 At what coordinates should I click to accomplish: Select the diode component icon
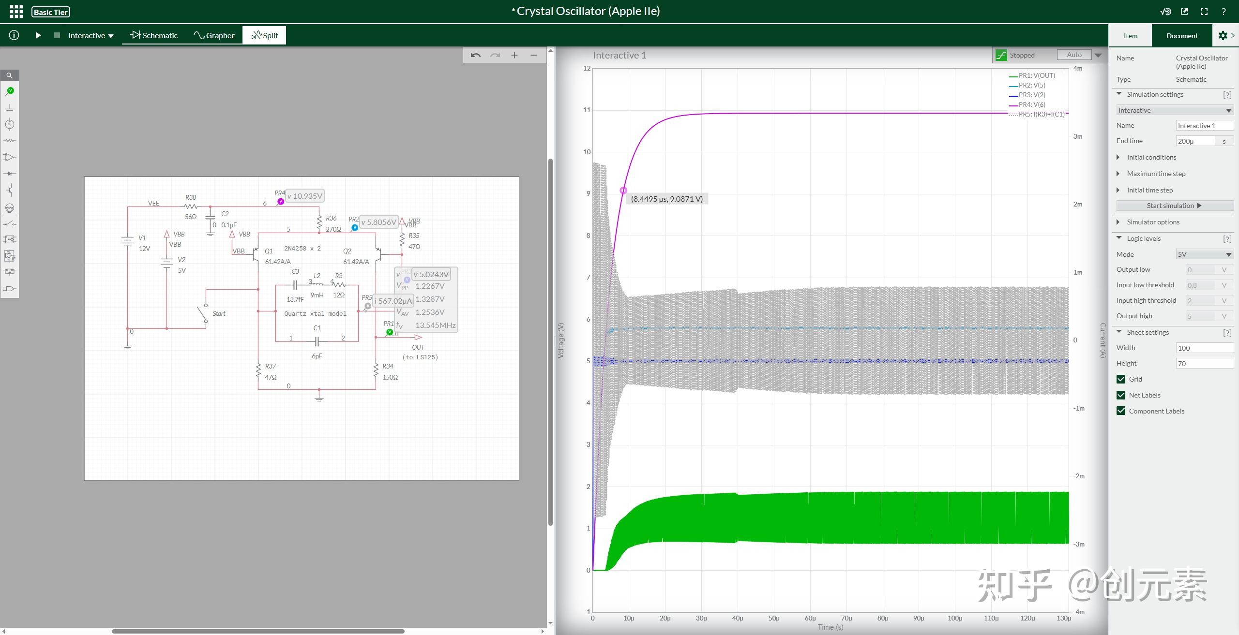point(10,174)
